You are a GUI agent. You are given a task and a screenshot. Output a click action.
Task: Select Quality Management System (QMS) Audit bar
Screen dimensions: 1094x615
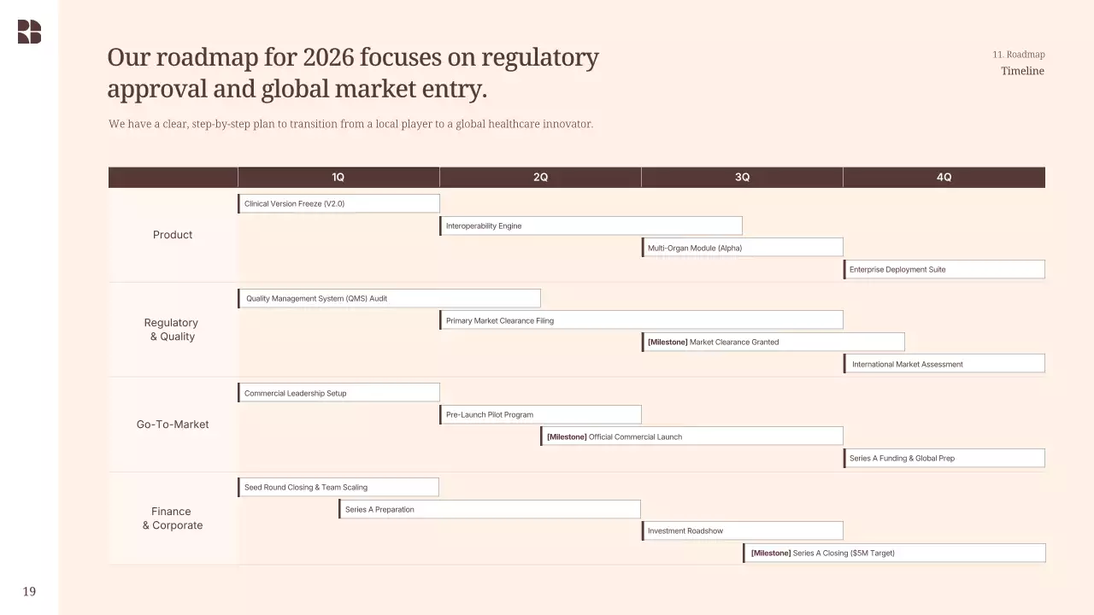(389, 298)
